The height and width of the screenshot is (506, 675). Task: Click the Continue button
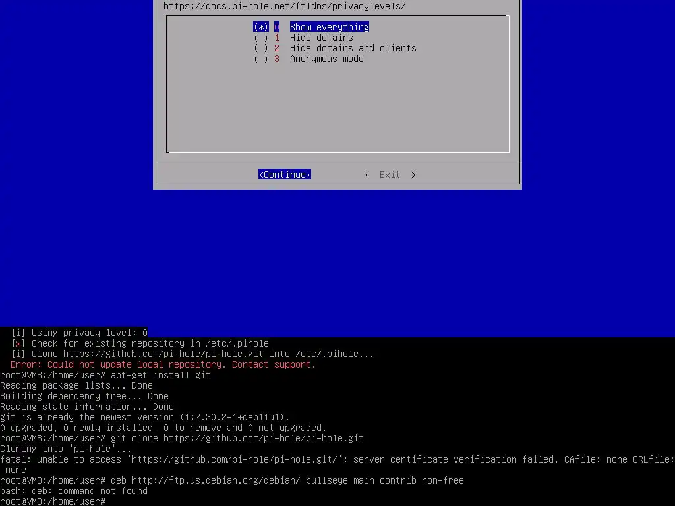[285, 175]
